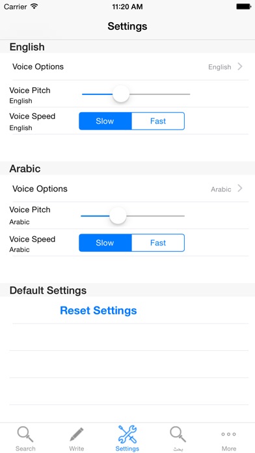255x453 pixels.
Task: Tap the Write pencil icon
Action: 77,435
